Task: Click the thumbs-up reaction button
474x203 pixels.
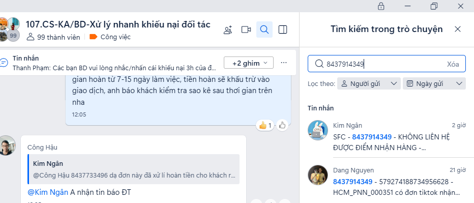Action: (282, 125)
